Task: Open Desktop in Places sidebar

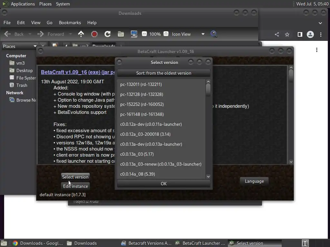Action: [24, 70]
